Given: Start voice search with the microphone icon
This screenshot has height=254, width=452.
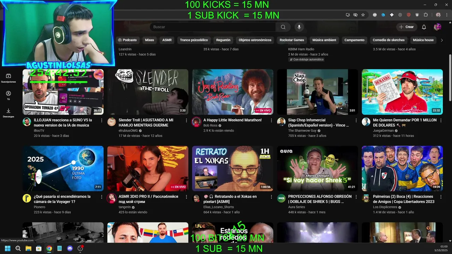Looking at the screenshot, I should (x=299, y=27).
